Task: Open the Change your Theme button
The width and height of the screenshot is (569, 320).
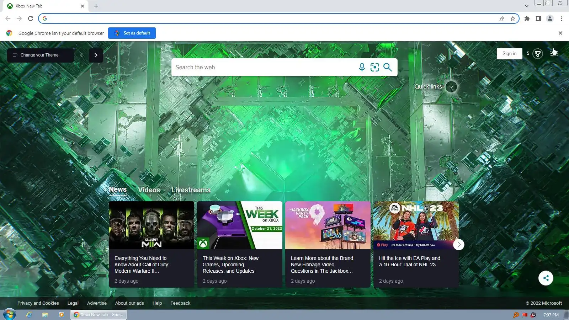Action: click(41, 55)
